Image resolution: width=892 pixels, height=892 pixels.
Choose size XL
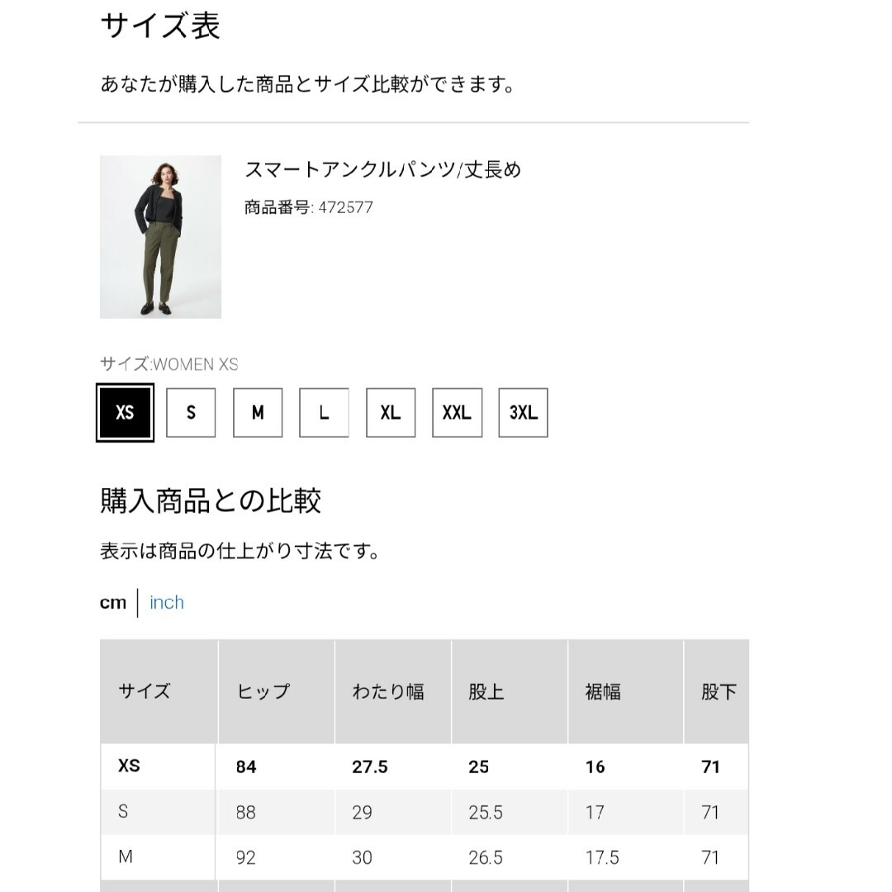[x=391, y=412]
